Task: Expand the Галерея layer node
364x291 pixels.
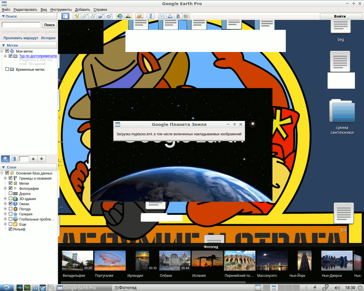Action: (5, 214)
